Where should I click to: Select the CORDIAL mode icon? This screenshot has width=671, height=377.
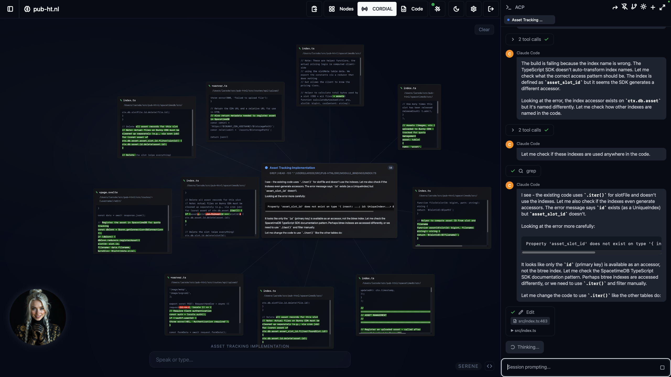[364, 9]
